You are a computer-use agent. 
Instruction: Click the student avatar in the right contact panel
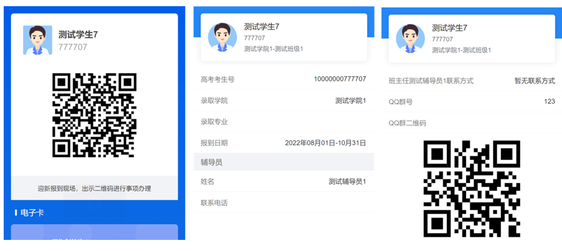[x=410, y=37]
